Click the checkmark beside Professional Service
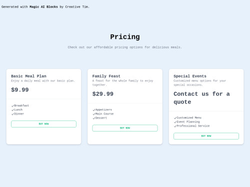 175,126
